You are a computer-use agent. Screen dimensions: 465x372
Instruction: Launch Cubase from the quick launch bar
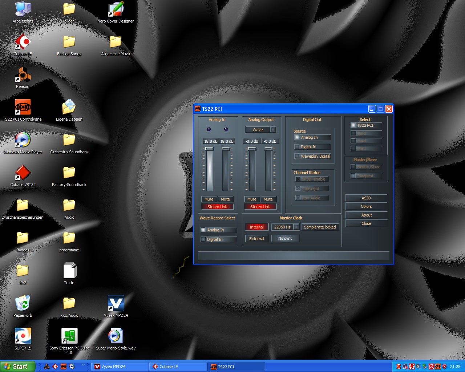(x=55, y=367)
